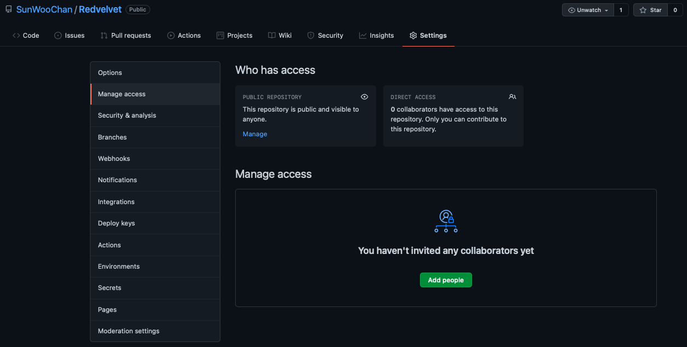
Task: Click the Star button
Action: [650, 10]
